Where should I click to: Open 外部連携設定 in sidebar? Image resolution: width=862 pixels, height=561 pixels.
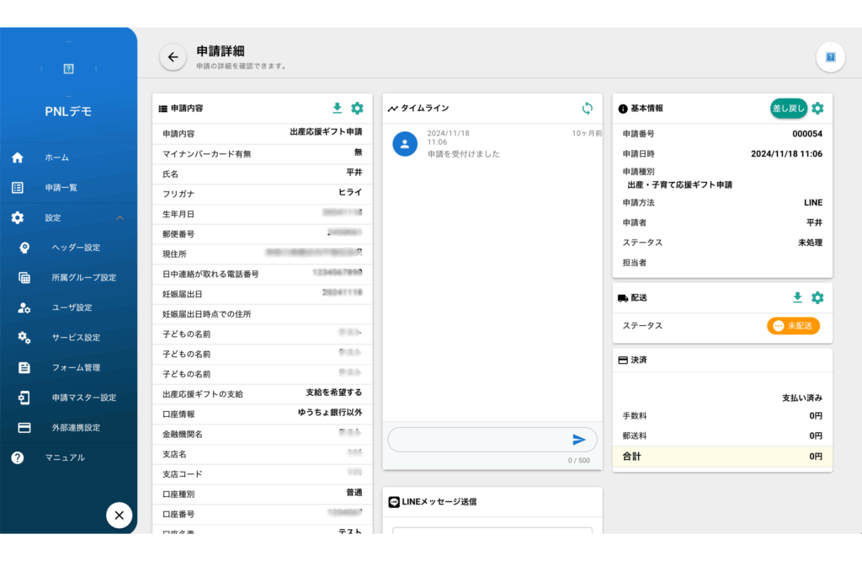pyautogui.click(x=76, y=428)
